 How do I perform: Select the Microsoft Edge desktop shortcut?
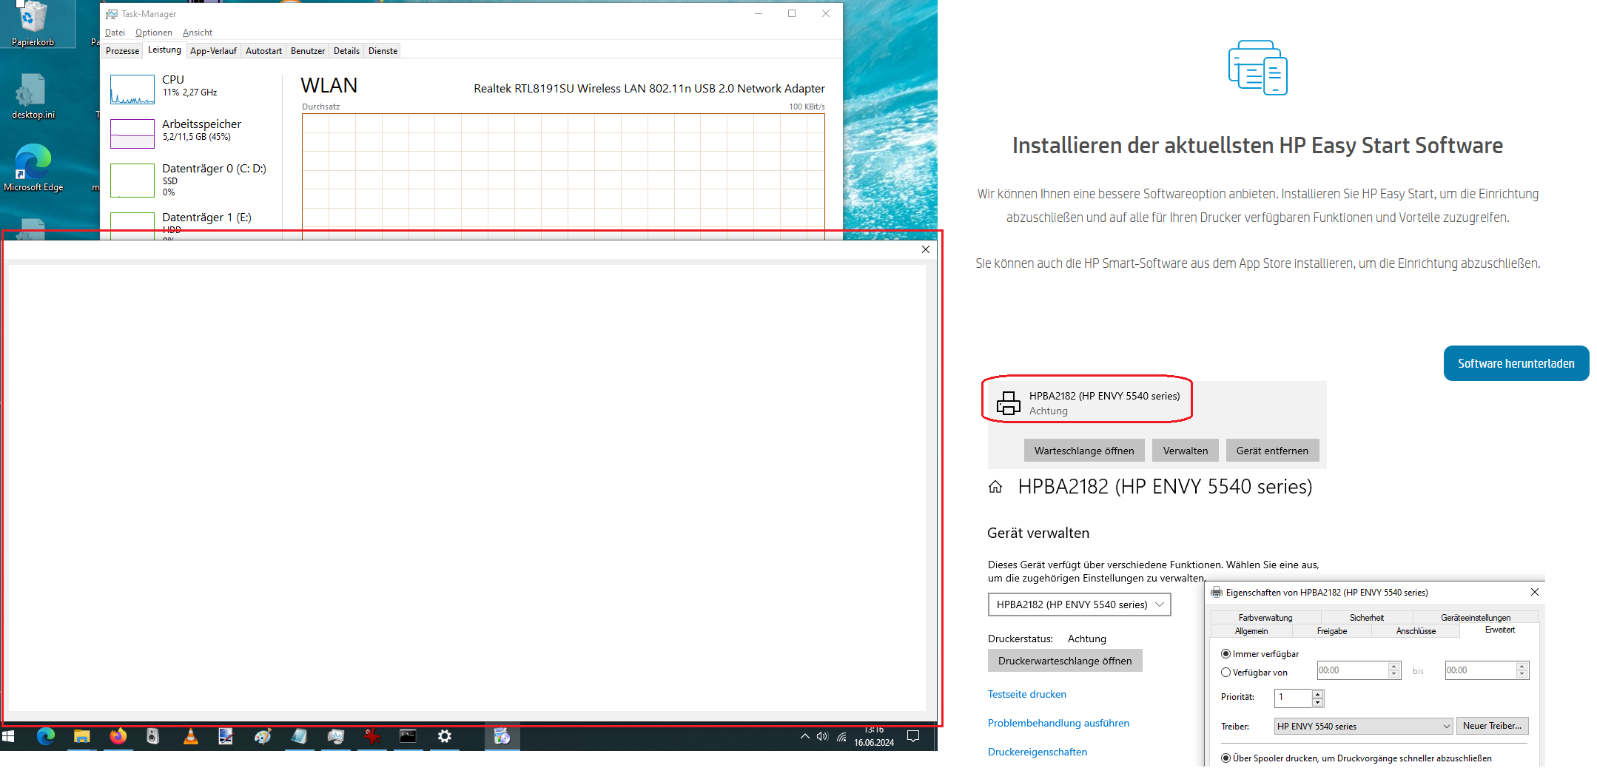(x=33, y=169)
